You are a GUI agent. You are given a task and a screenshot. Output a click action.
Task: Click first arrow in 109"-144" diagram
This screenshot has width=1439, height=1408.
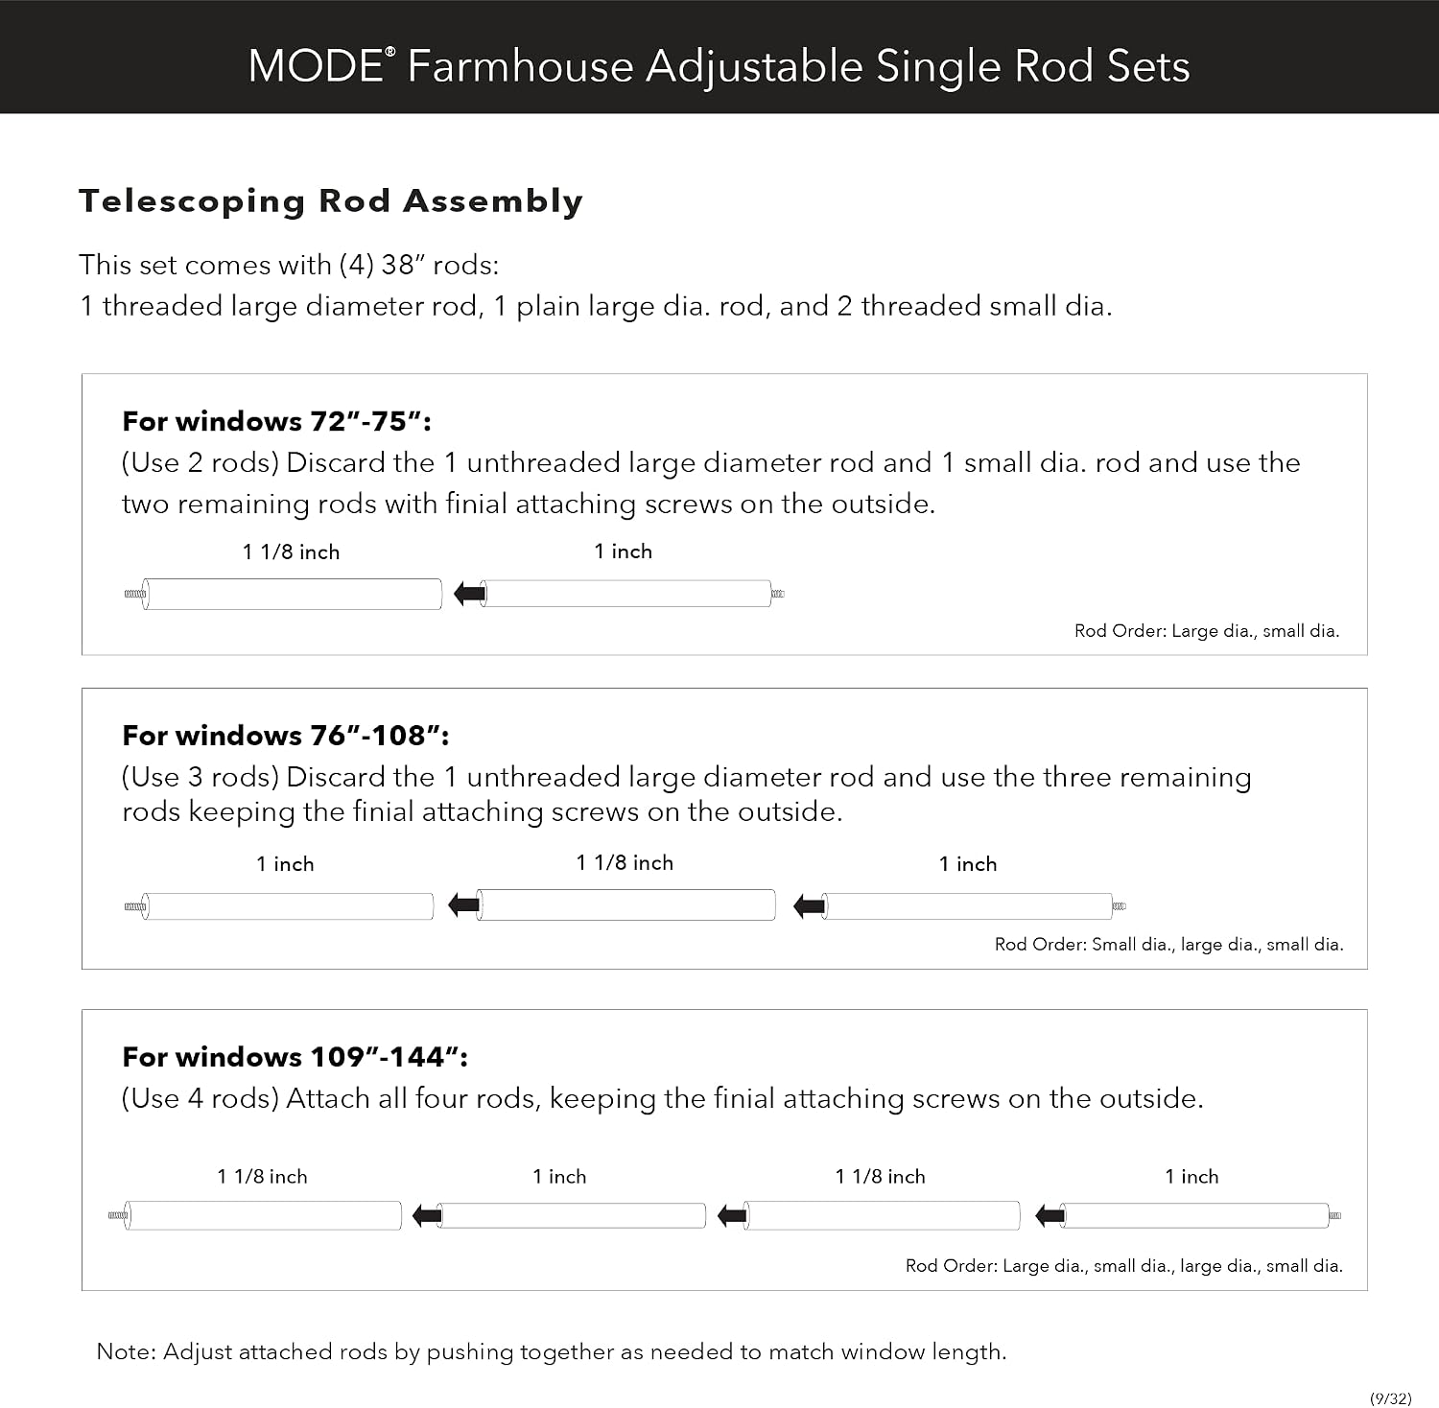[427, 1216]
